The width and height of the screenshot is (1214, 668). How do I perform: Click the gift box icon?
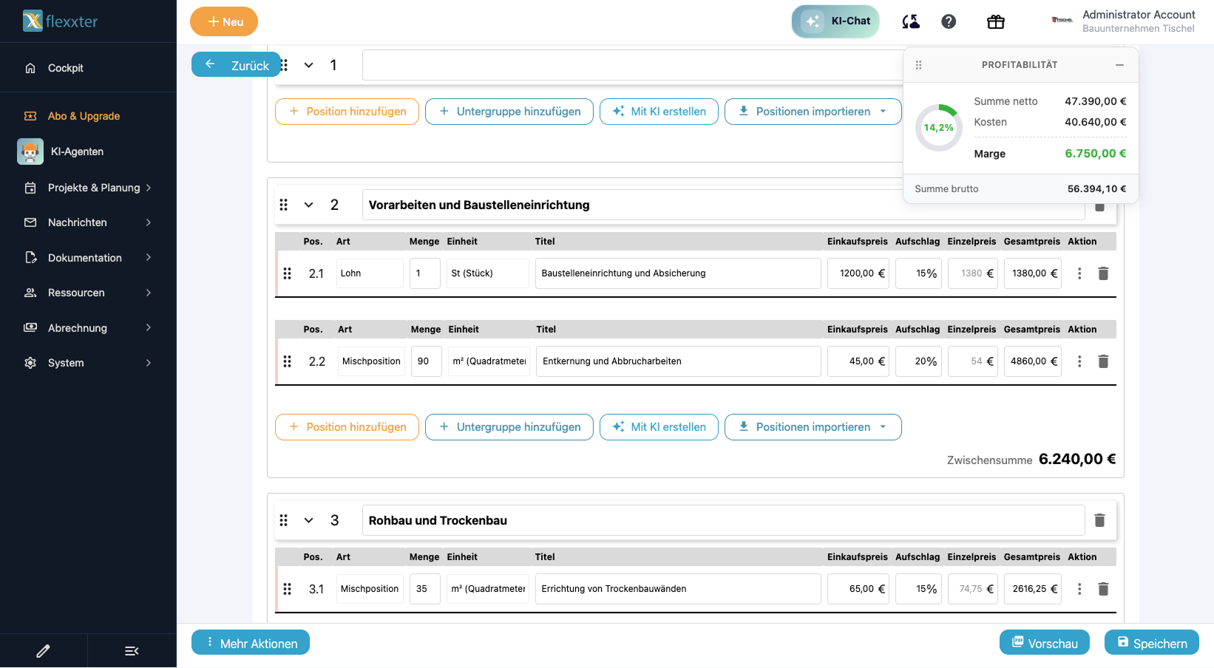pos(996,21)
